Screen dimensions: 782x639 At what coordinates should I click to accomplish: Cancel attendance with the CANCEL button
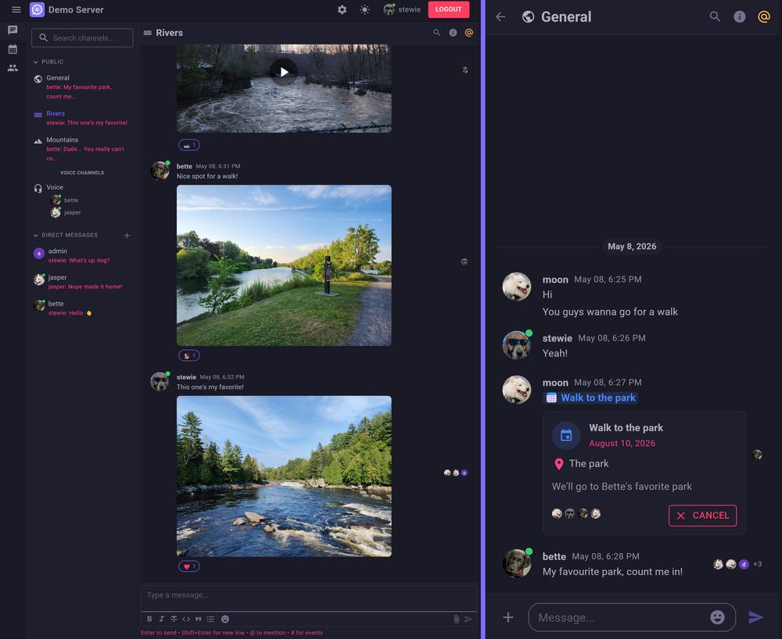[702, 516]
